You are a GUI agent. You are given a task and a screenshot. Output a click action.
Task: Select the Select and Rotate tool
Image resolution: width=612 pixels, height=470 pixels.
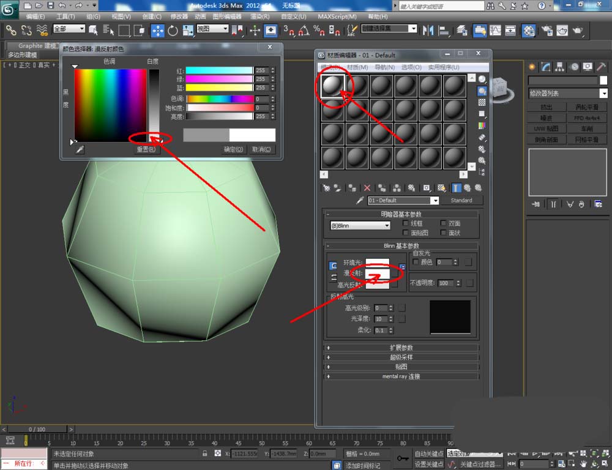pyautogui.click(x=173, y=31)
